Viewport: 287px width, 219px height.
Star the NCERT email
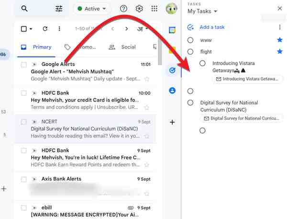[147, 136]
